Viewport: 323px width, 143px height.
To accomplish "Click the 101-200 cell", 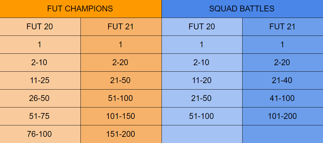I will [x=283, y=116].
